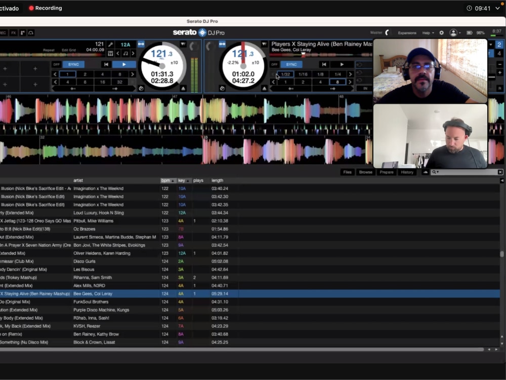Beat jump forward on left deck
The image size is (506, 380).
[x=115, y=89]
